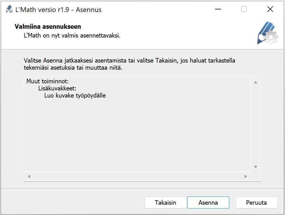Minimize the L'Math installer window
This screenshot has width=285, height=215.
click(218, 9)
